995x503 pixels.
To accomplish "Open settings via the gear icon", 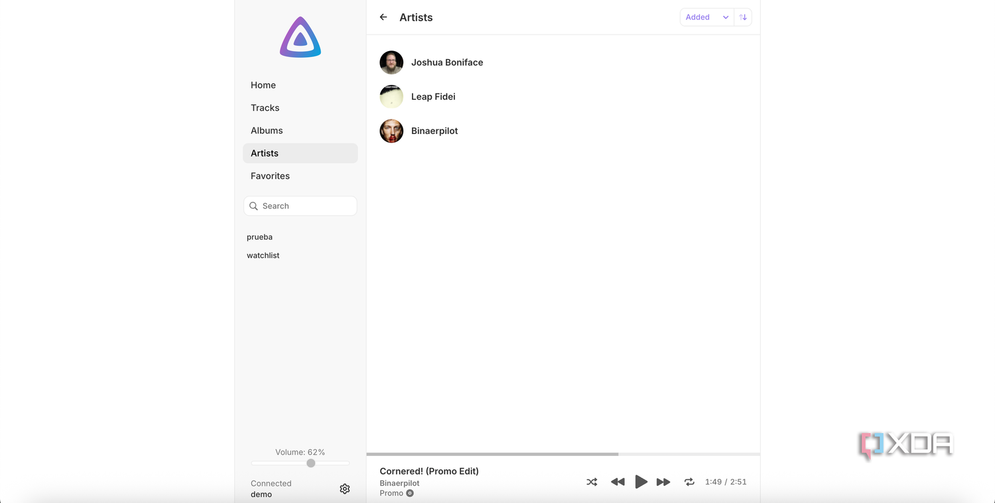I will (345, 489).
